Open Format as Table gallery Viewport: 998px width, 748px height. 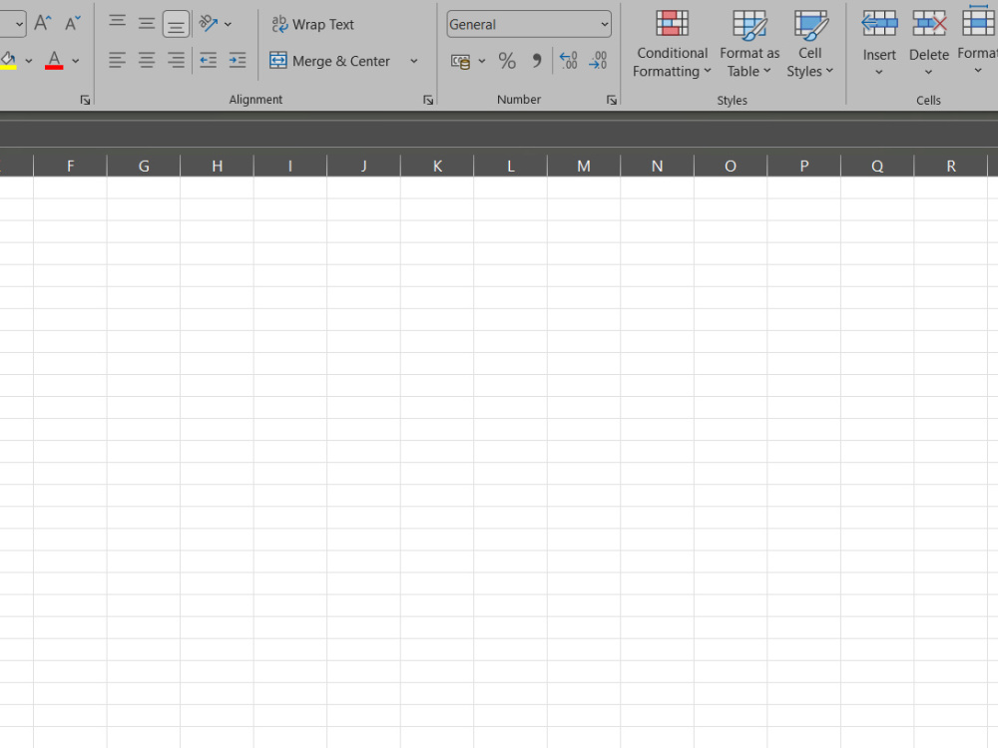tap(749, 43)
